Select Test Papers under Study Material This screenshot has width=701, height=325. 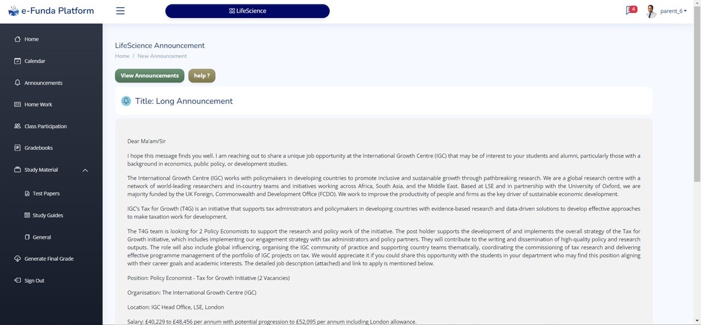pos(46,194)
